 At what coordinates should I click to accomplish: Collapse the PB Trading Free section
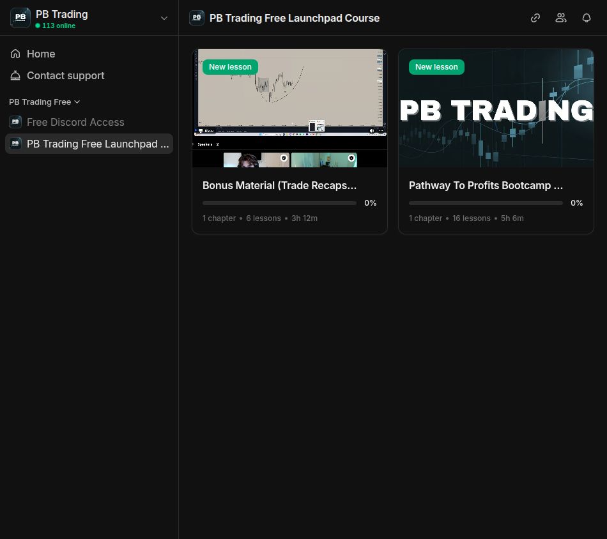coord(44,102)
